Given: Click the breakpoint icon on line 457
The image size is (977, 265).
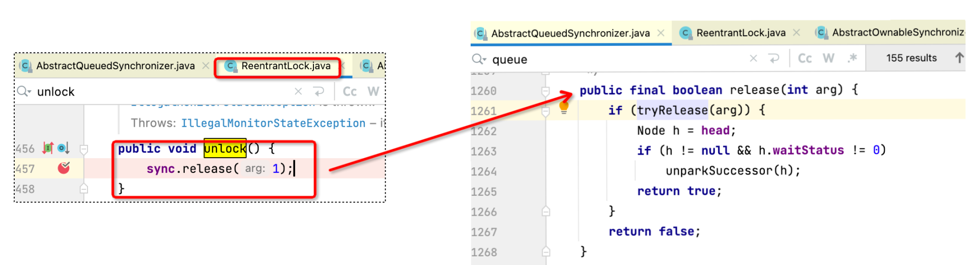Looking at the screenshot, I should tap(64, 168).
